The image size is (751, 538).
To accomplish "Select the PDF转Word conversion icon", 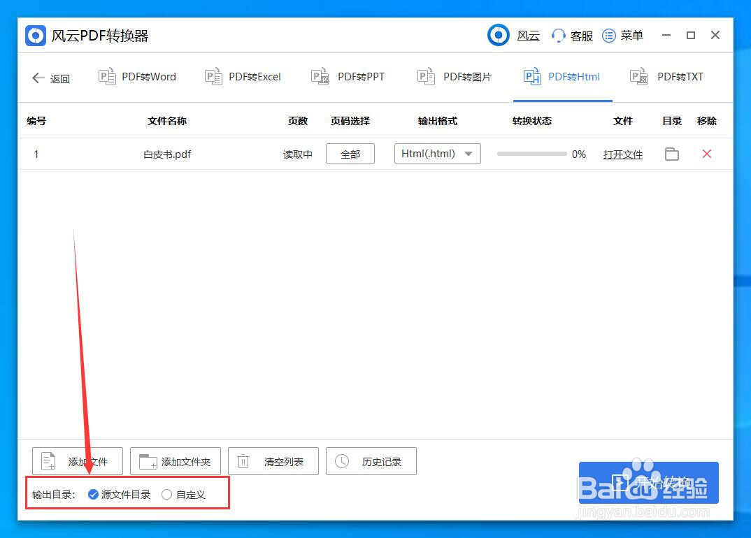I will [108, 77].
